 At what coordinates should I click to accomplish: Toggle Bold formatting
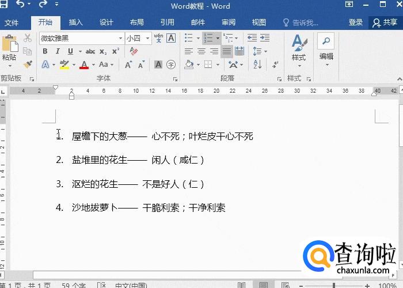tap(45, 51)
